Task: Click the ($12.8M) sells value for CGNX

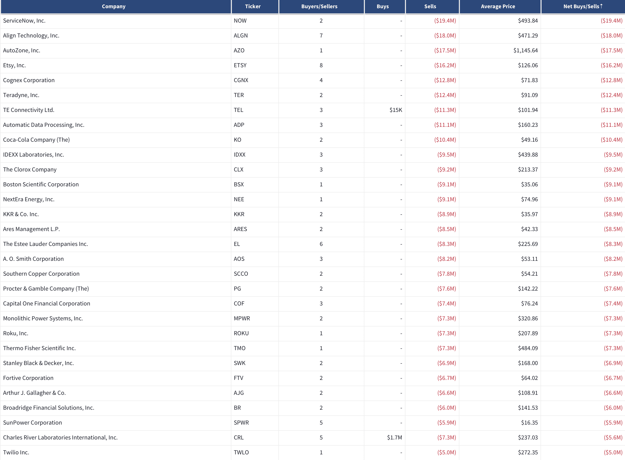Action: (x=445, y=80)
